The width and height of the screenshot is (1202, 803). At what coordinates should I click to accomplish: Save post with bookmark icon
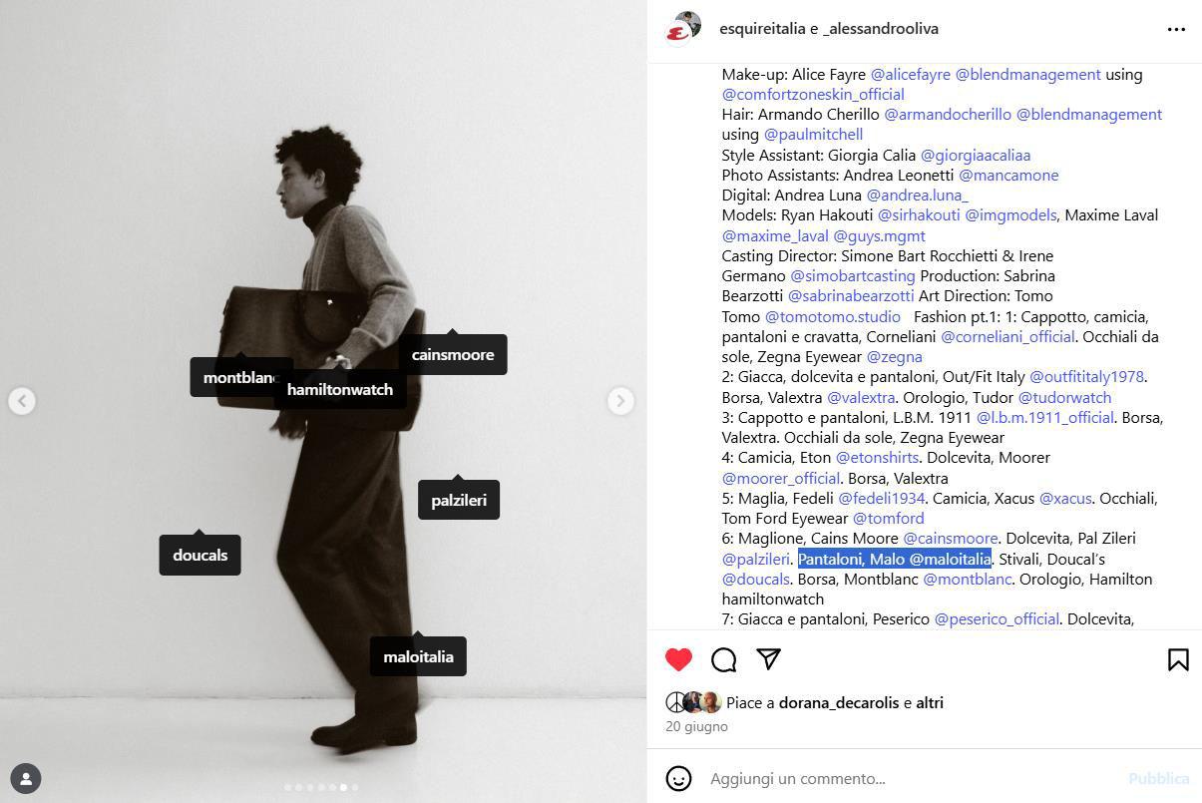click(x=1178, y=659)
